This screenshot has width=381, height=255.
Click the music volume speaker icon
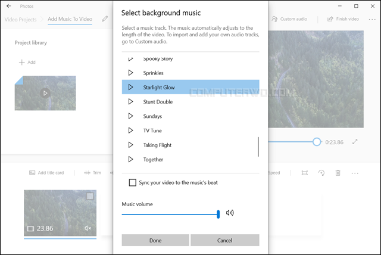230,213
